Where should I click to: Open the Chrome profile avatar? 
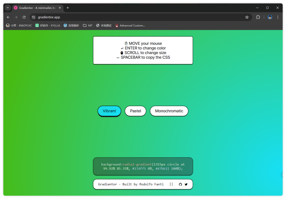tap(270, 17)
